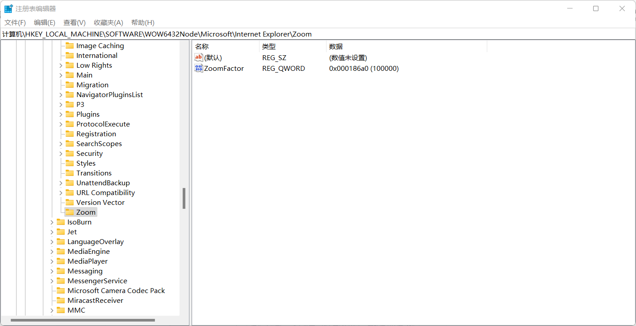Expand the SearchScopes key chevron
The height and width of the screenshot is (326, 636).
(61, 143)
